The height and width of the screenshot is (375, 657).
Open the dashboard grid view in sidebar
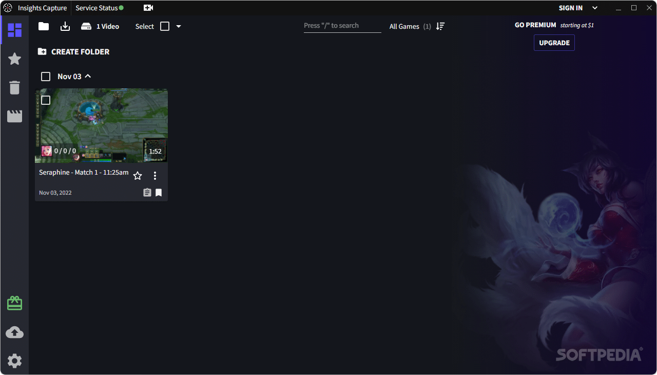[14, 30]
